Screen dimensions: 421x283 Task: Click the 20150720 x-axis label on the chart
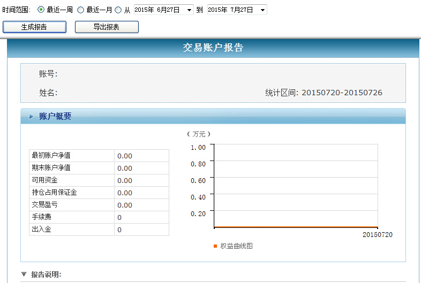(377, 235)
